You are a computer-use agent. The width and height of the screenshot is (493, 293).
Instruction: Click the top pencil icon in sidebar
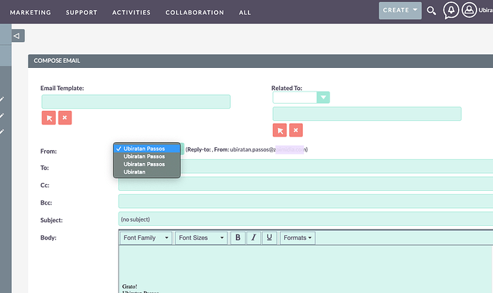pos(2,99)
